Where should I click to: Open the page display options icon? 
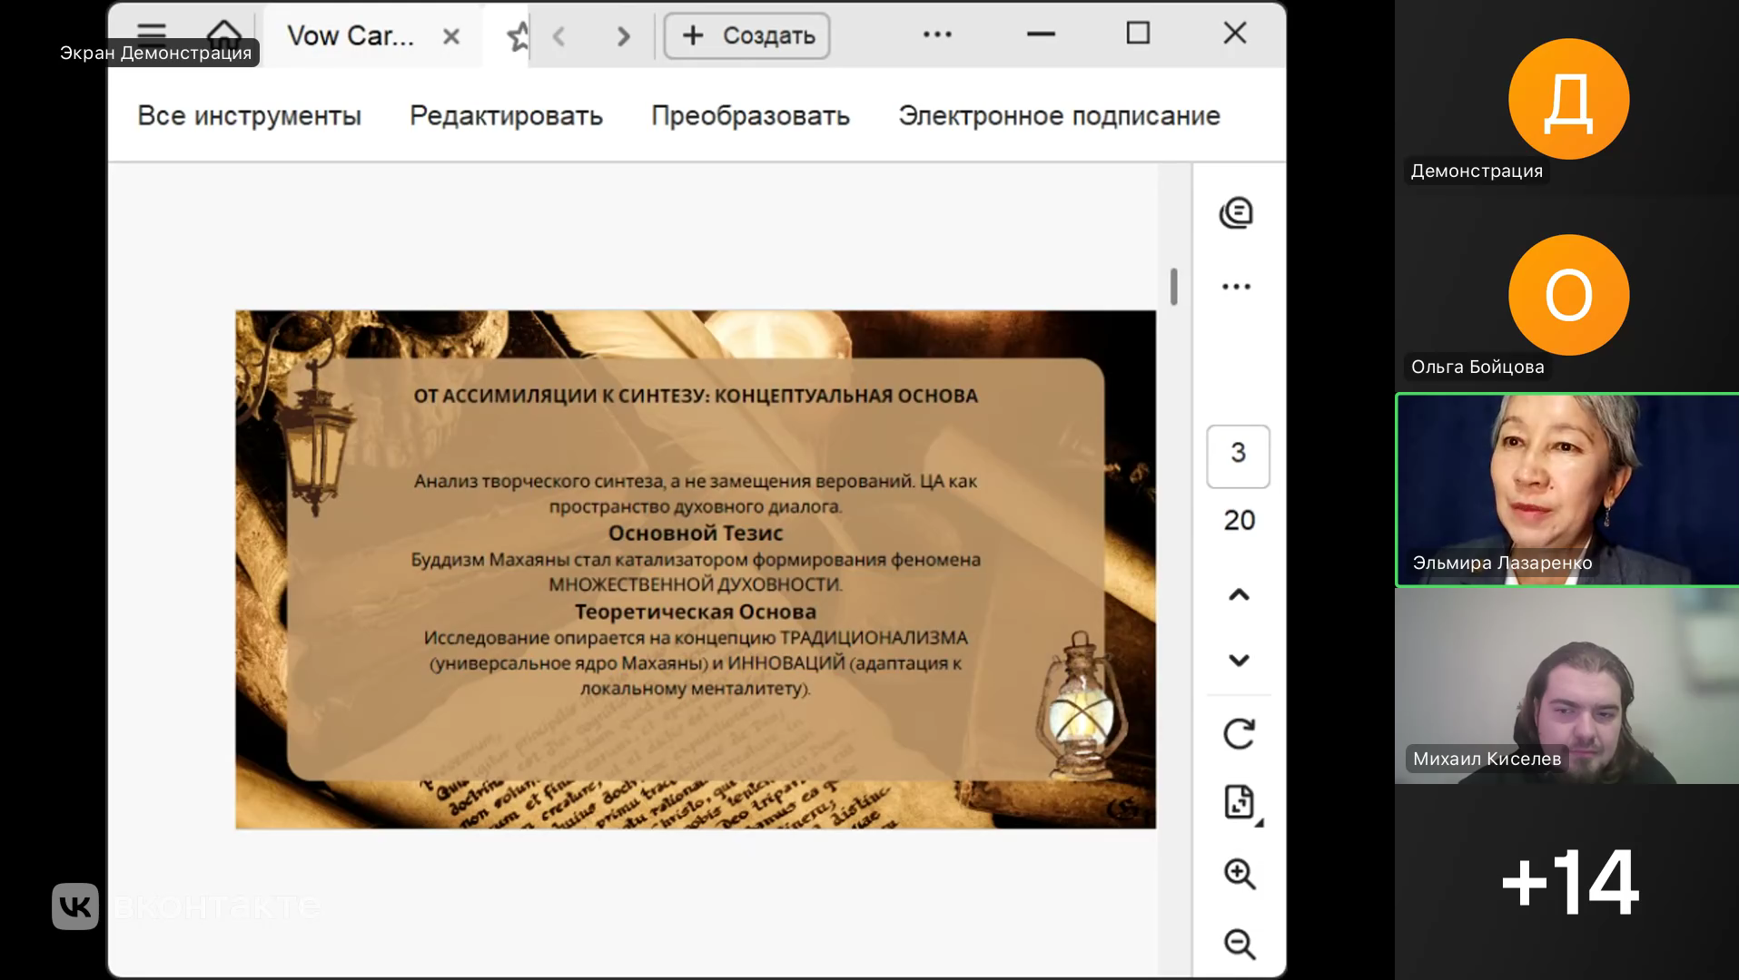(1239, 803)
